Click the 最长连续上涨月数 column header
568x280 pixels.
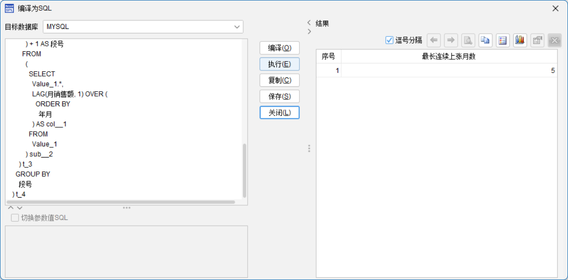click(449, 57)
